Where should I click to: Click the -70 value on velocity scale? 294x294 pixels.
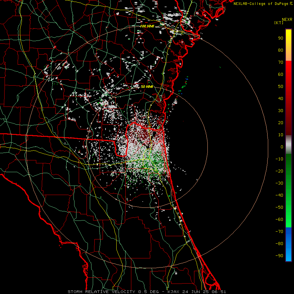coord(279,232)
